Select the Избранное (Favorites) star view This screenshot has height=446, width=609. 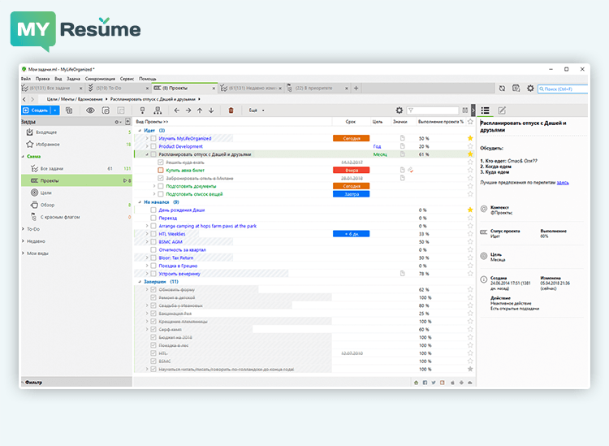[47, 144]
